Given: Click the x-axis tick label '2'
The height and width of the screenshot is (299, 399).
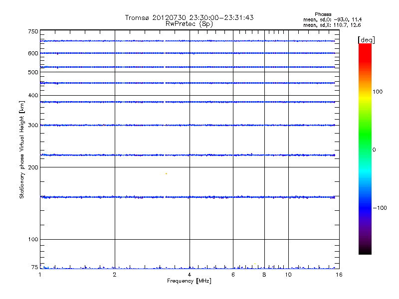Looking at the screenshot, I should (x=115, y=275).
